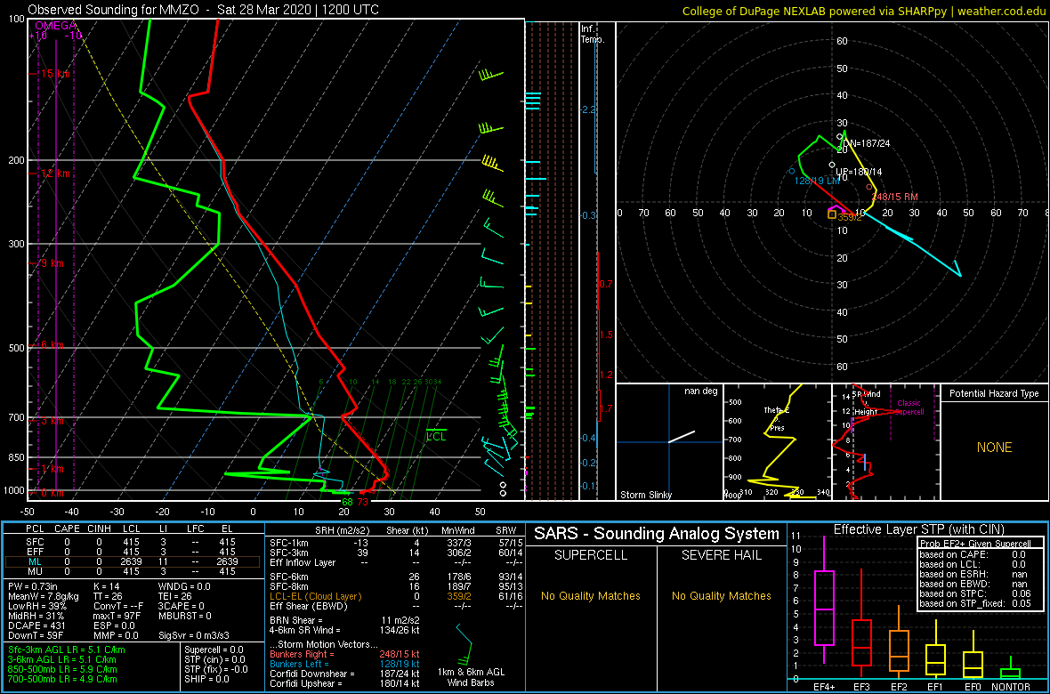The height and width of the screenshot is (694, 1050).
Task: Select Effective Layer STP (with CIN) title
Action: [917, 530]
